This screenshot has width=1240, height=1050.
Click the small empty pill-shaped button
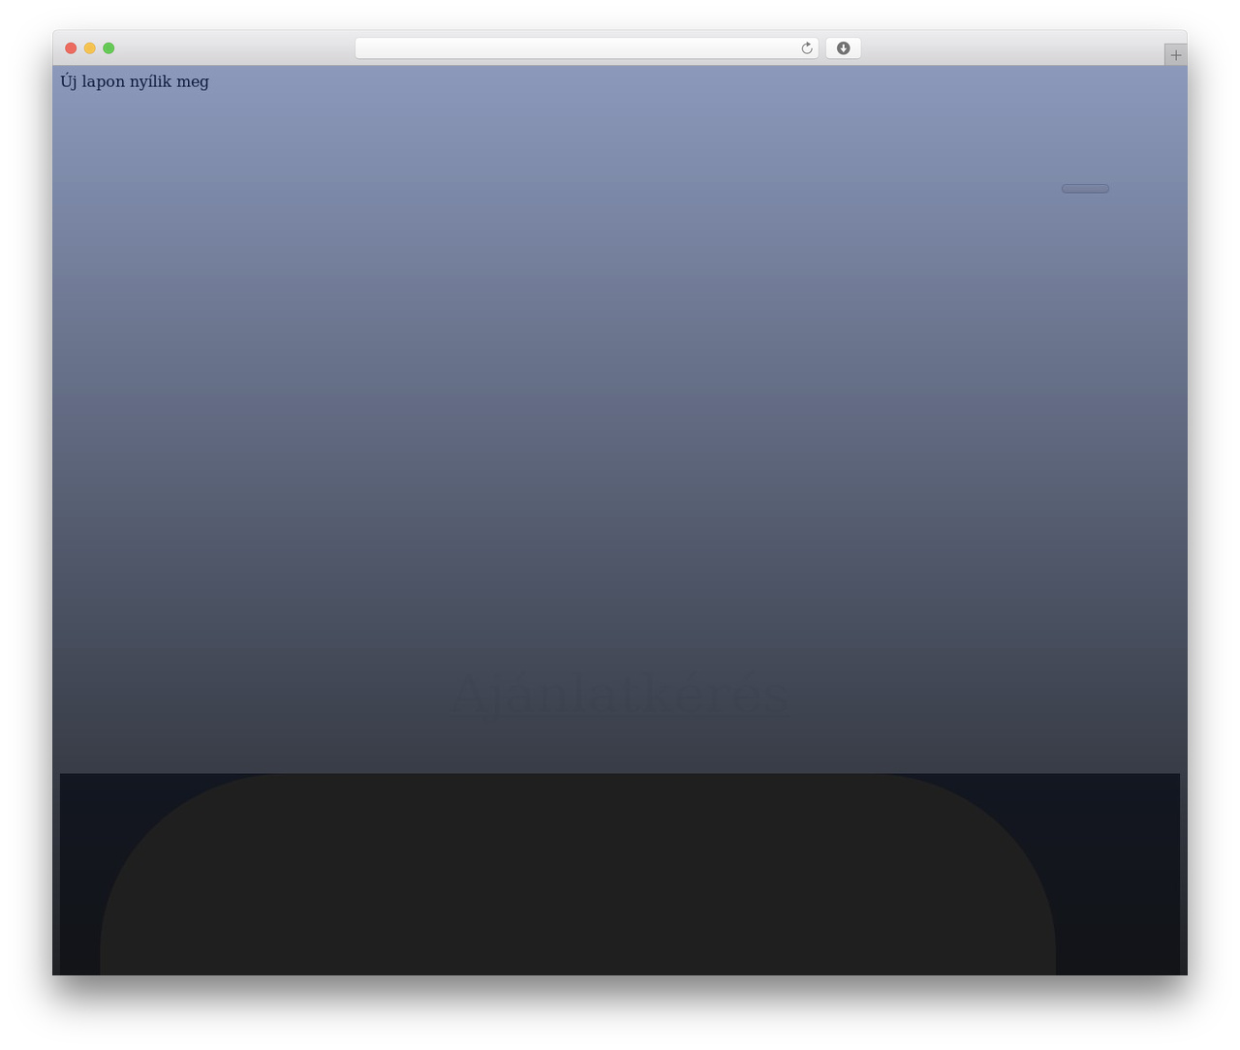(x=1085, y=189)
